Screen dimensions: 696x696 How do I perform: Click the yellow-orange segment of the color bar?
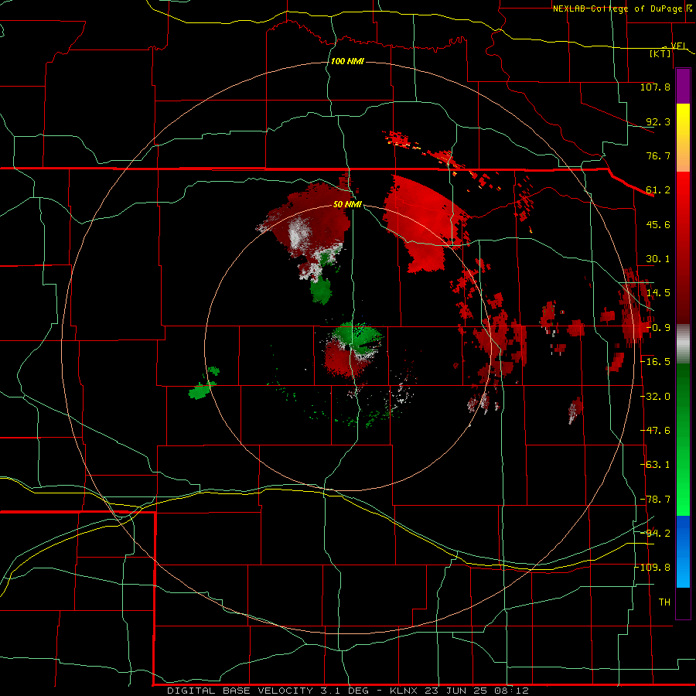tap(683, 138)
